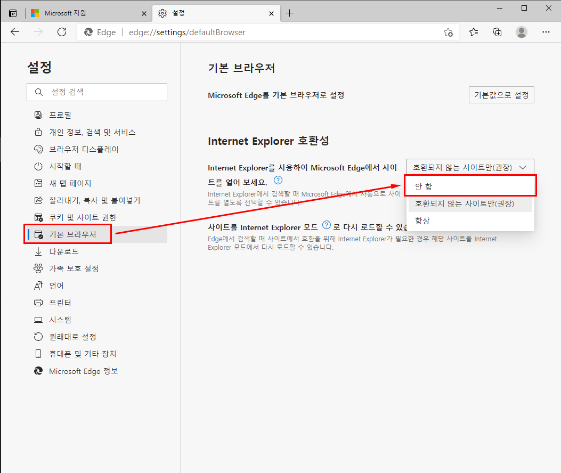Open 다운로드 settings section
Image resolution: width=561 pixels, height=473 pixels.
click(x=97, y=251)
